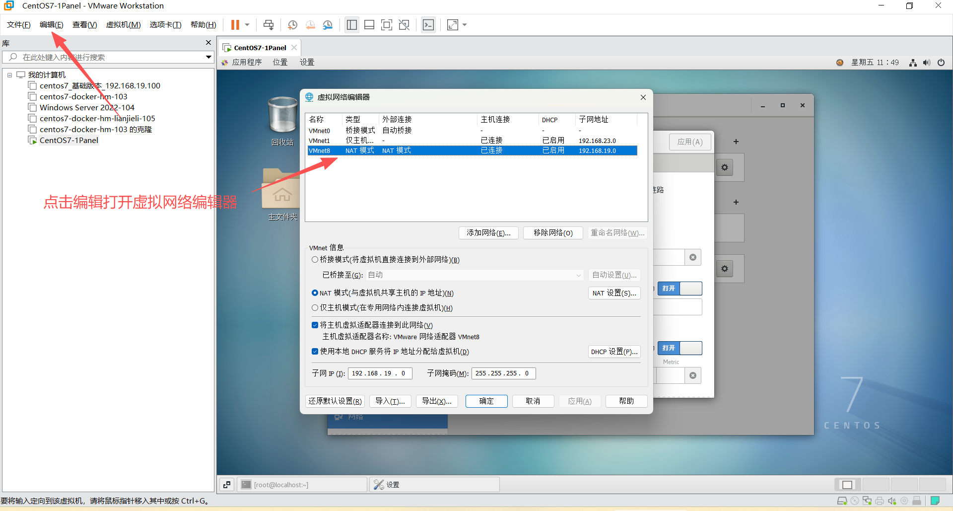Click 导出 button
Screen dimensions: 953x511
coord(437,401)
